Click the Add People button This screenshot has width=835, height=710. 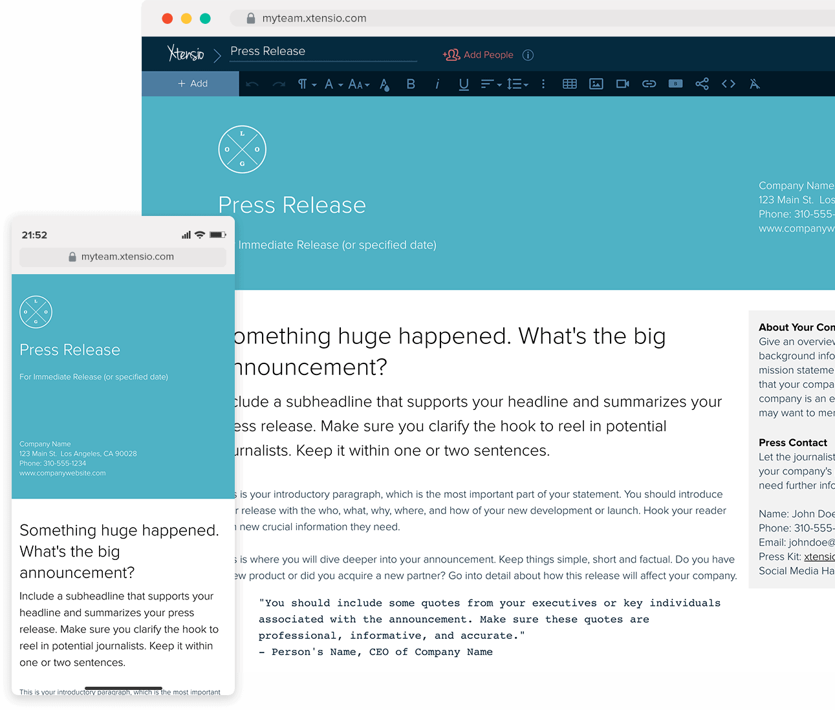(479, 55)
